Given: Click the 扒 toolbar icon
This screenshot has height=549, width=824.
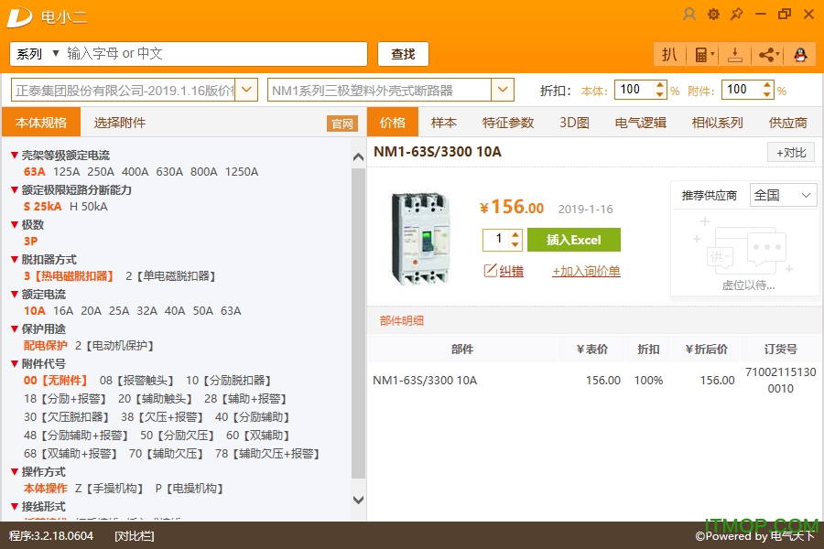Looking at the screenshot, I should [x=669, y=54].
